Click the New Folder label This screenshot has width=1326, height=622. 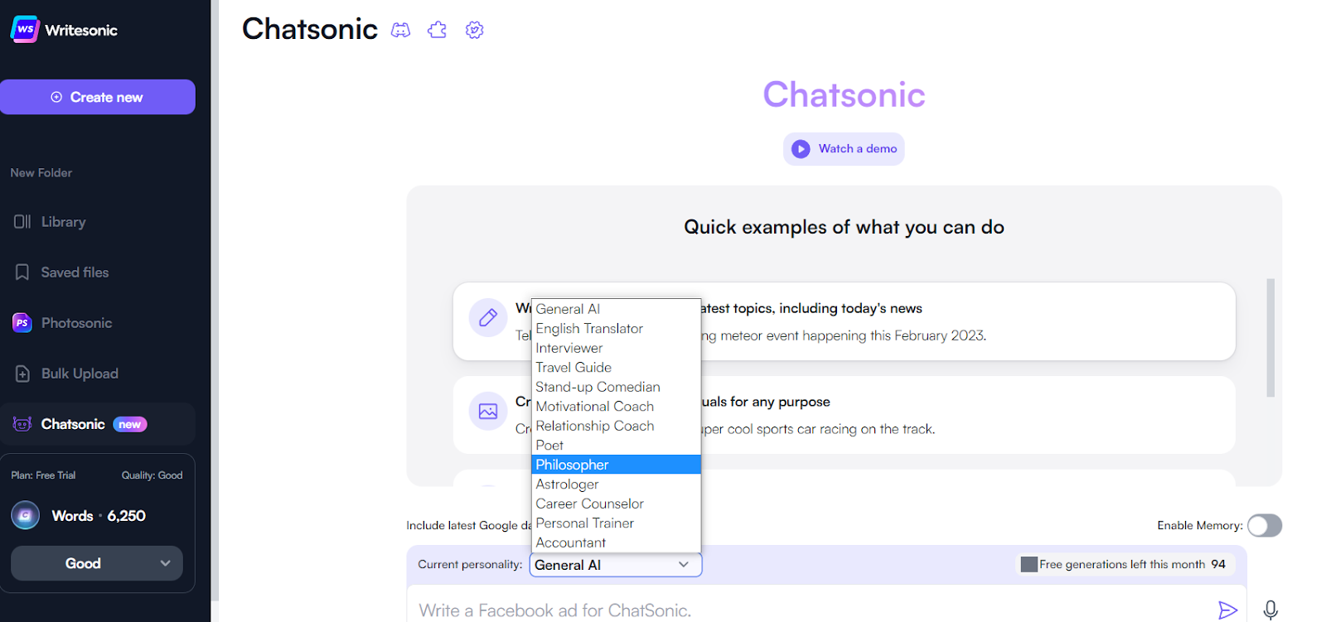pyautogui.click(x=41, y=173)
